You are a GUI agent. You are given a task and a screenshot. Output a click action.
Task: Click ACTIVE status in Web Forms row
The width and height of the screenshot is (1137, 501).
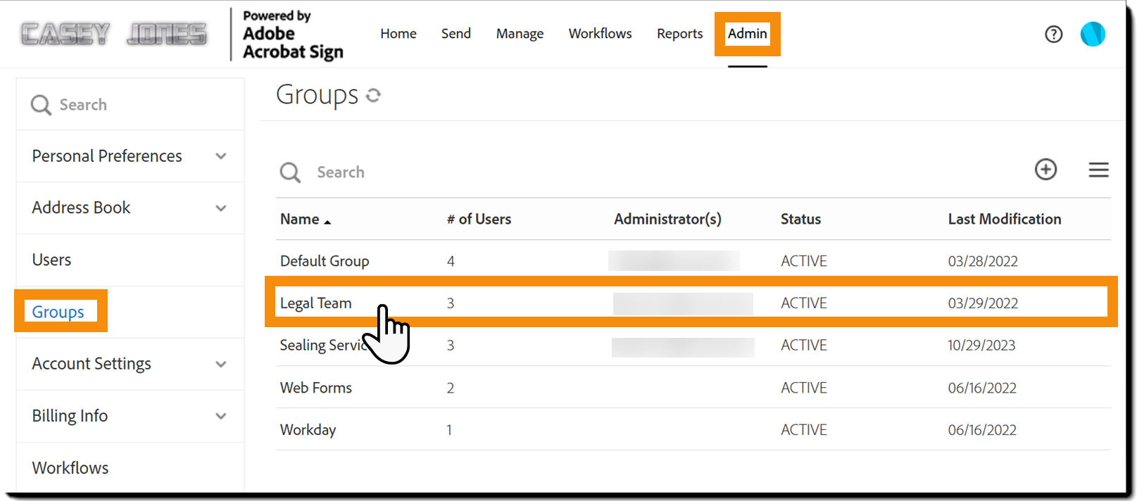pyautogui.click(x=804, y=388)
